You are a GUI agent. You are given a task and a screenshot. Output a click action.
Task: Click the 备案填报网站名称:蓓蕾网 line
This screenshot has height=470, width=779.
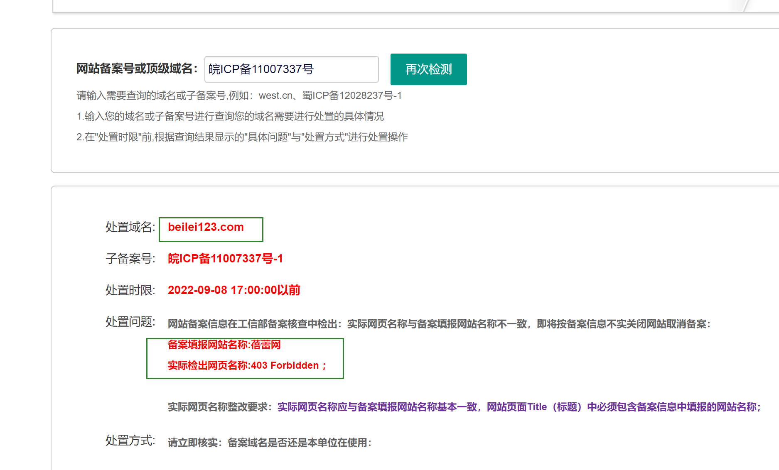(224, 345)
